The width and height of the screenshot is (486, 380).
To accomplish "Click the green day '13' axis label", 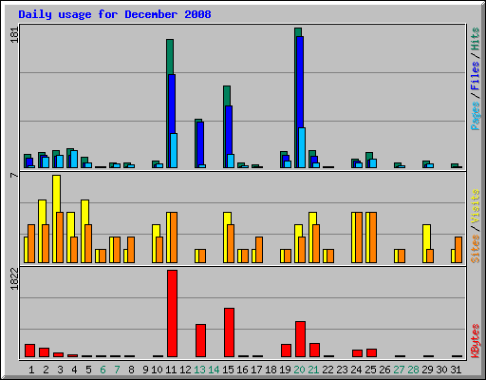I will click(199, 370).
